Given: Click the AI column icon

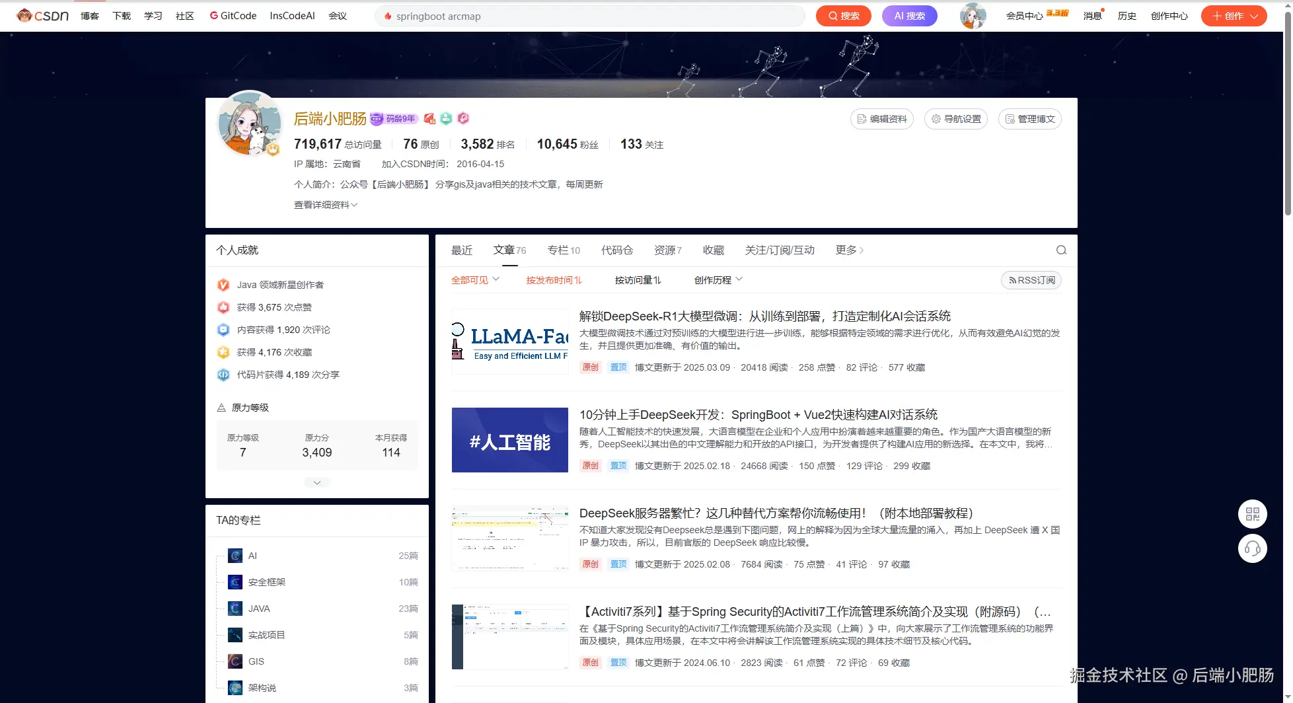Looking at the screenshot, I should [x=235, y=556].
